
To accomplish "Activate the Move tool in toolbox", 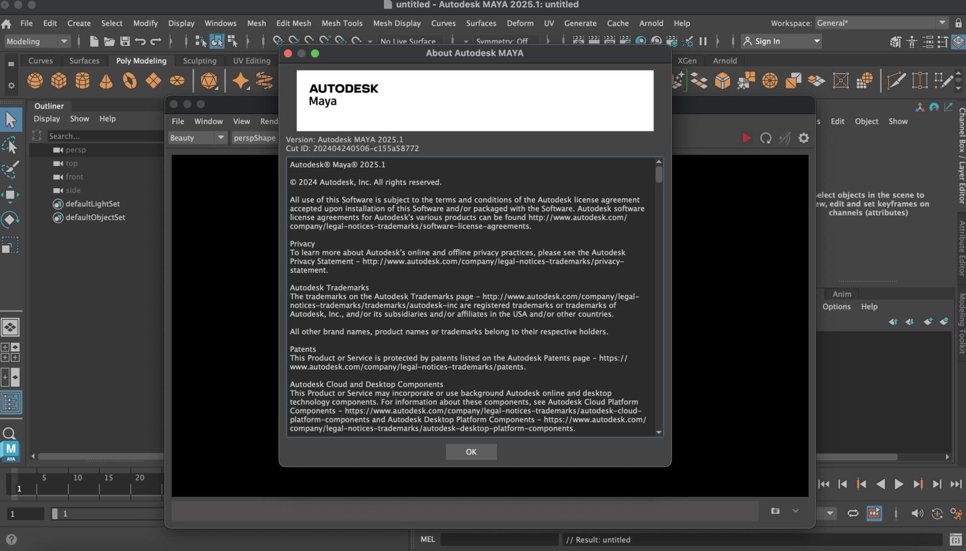I will (x=10, y=195).
